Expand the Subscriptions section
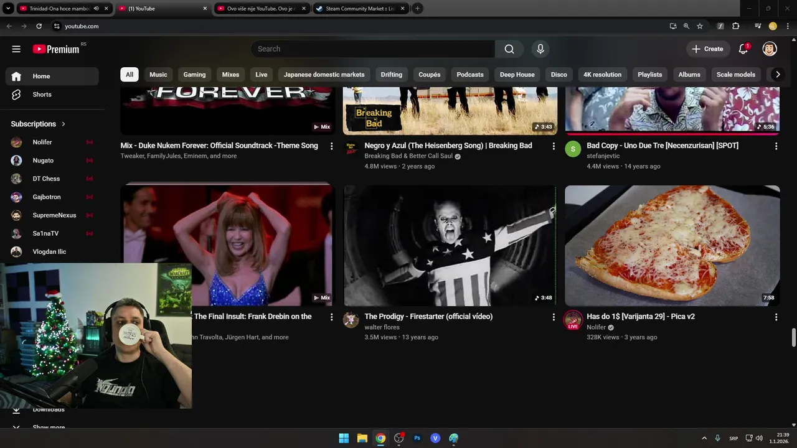The image size is (797, 448). click(x=38, y=124)
